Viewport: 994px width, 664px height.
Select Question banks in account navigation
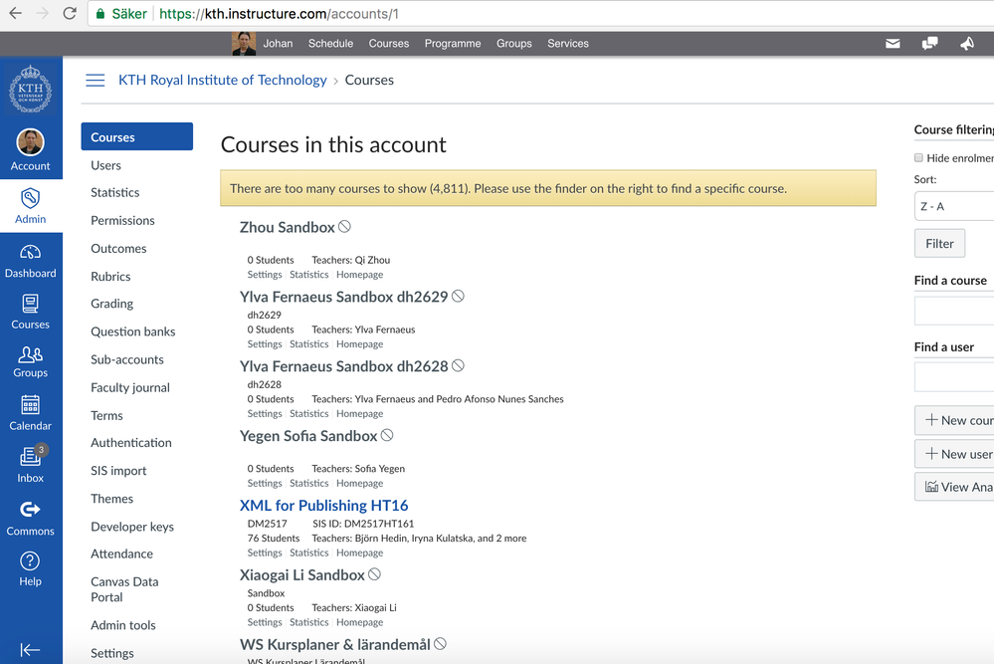pyautogui.click(x=133, y=332)
